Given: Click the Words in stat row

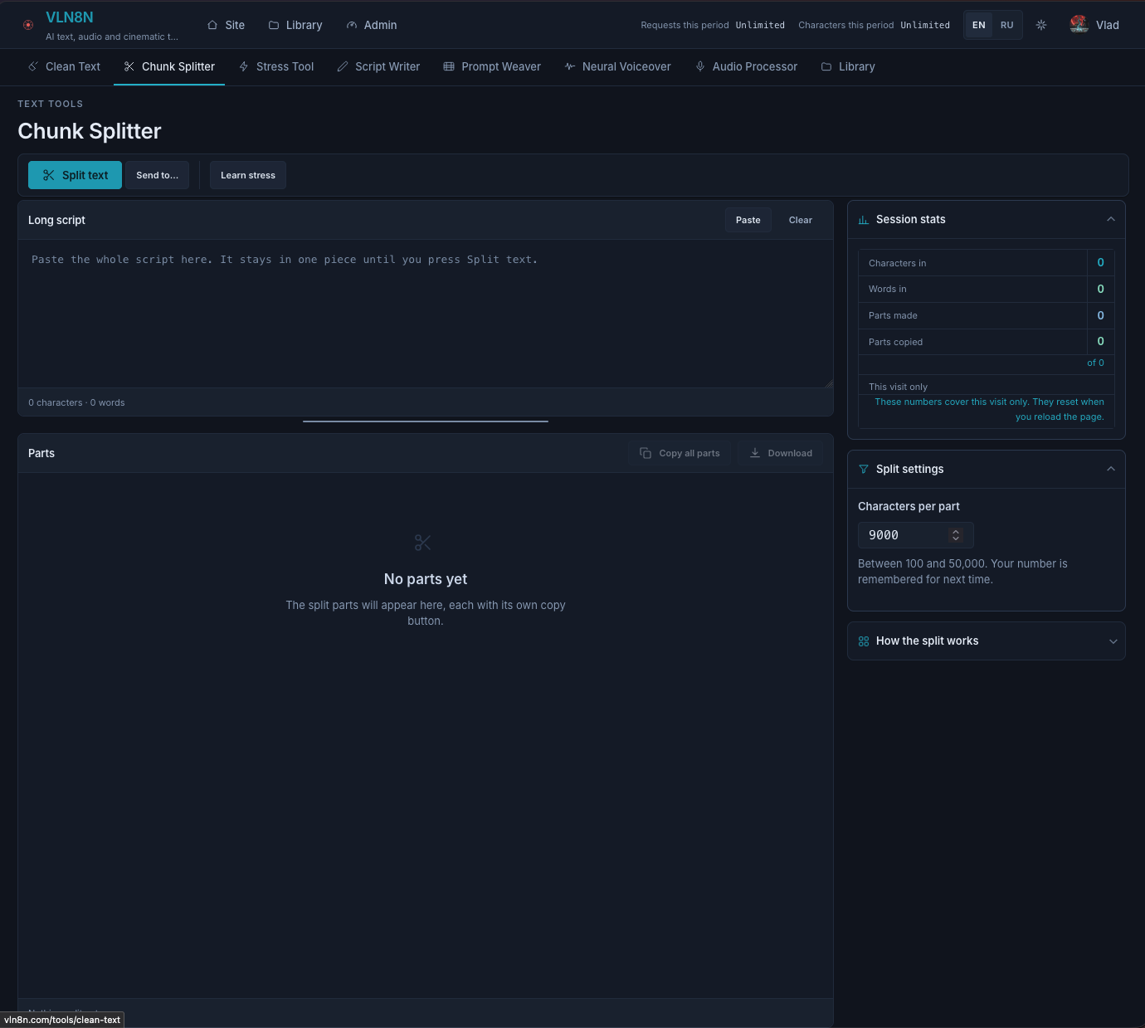Looking at the screenshot, I should [987, 289].
